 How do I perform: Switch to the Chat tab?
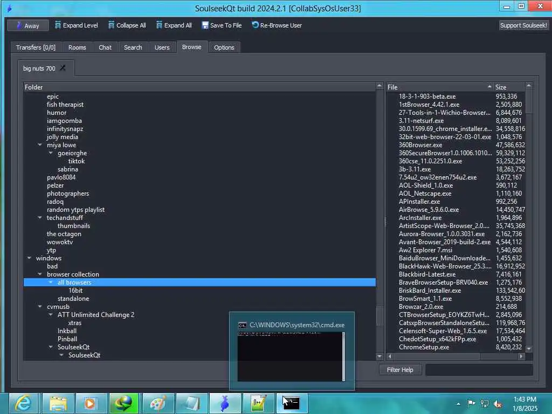coord(105,47)
